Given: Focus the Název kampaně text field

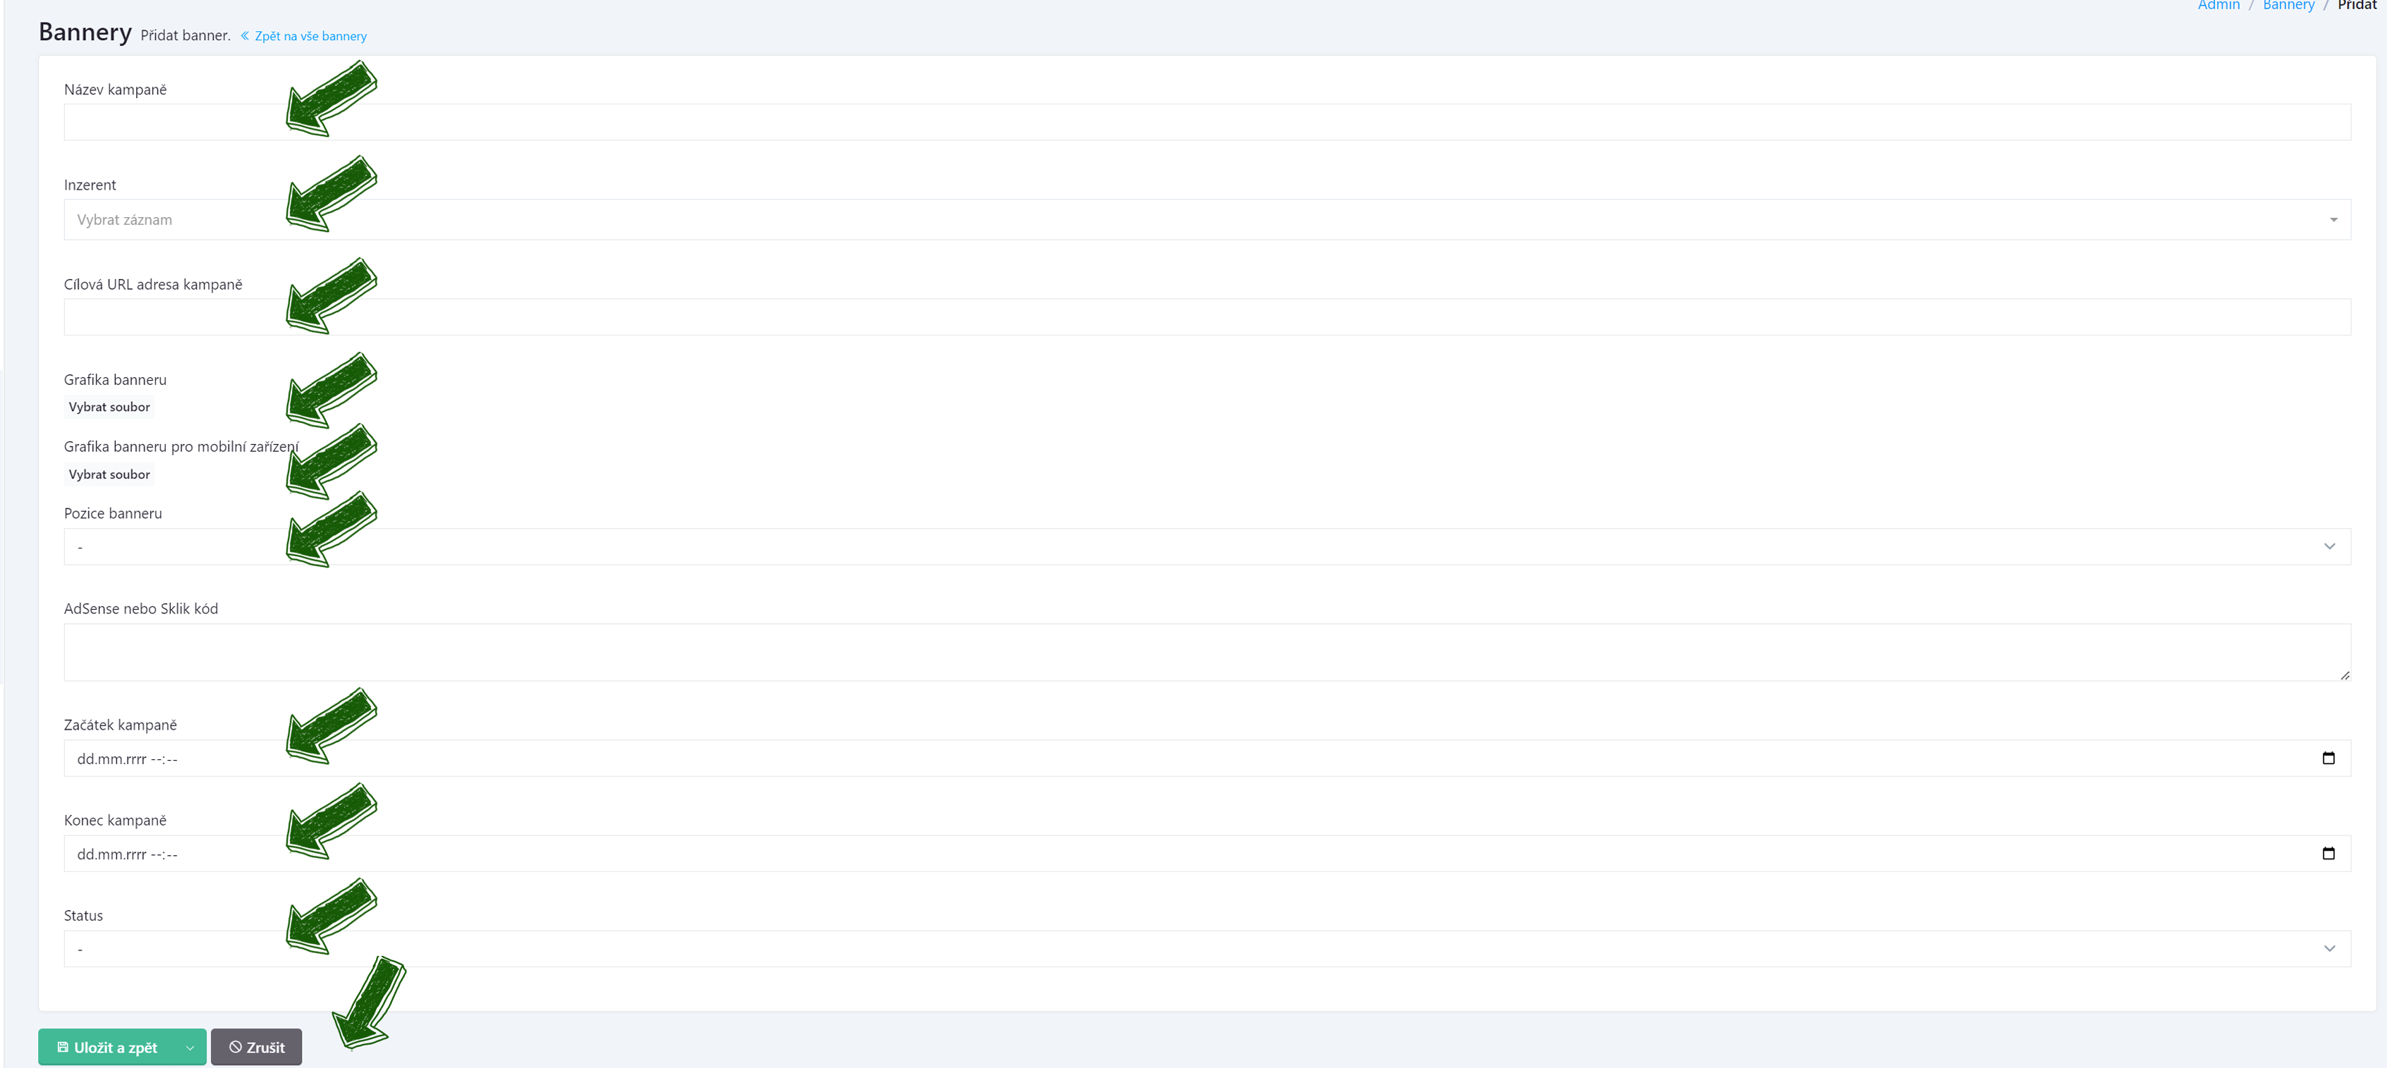Looking at the screenshot, I should [x=1206, y=122].
